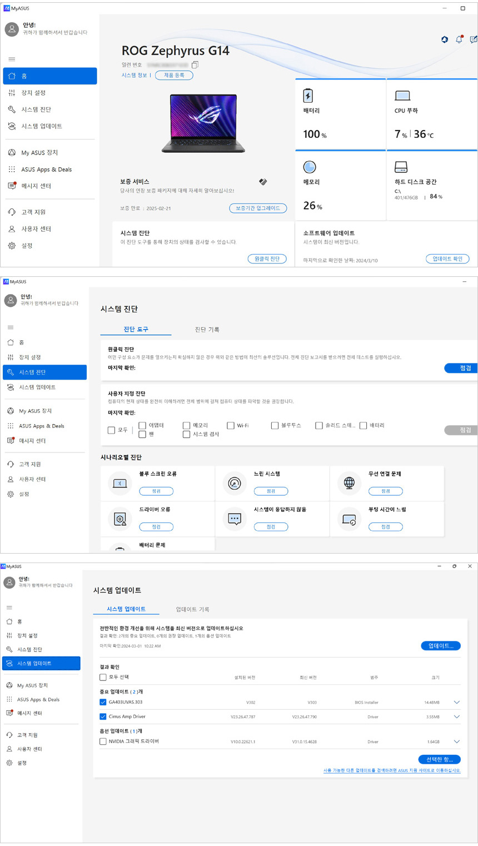Check the 메모리 checkbox in 사용자 지정 진단
Image resolution: width=478 pixels, height=846 pixels.
click(x=186, y=425)
